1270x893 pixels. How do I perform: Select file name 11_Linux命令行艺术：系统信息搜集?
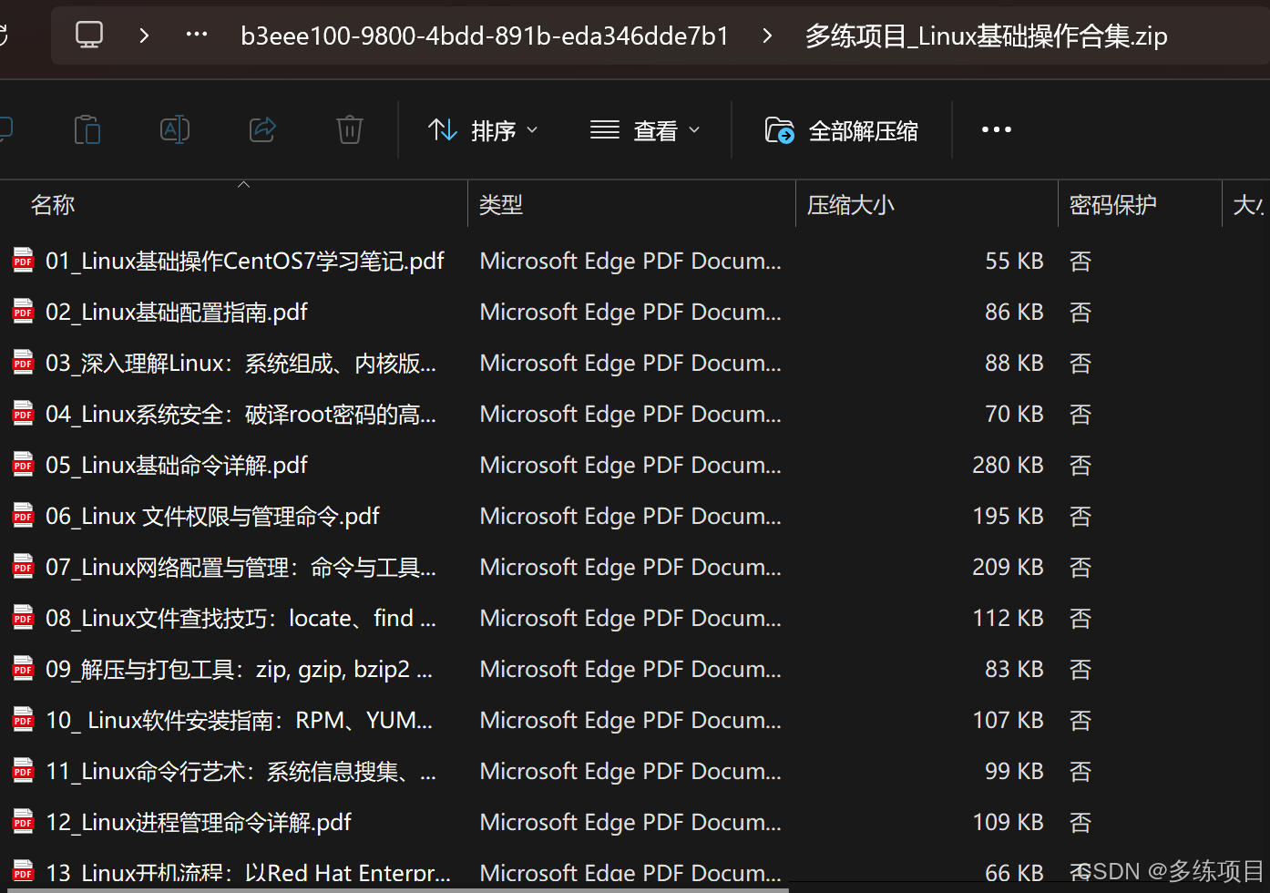click(x=241, y=772)
